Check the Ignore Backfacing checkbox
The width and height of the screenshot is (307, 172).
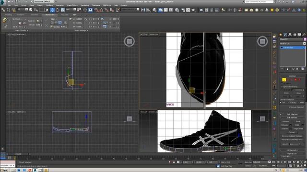coord(282,86)
